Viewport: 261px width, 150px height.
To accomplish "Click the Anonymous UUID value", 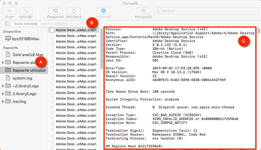I will [x=189, y=80].
